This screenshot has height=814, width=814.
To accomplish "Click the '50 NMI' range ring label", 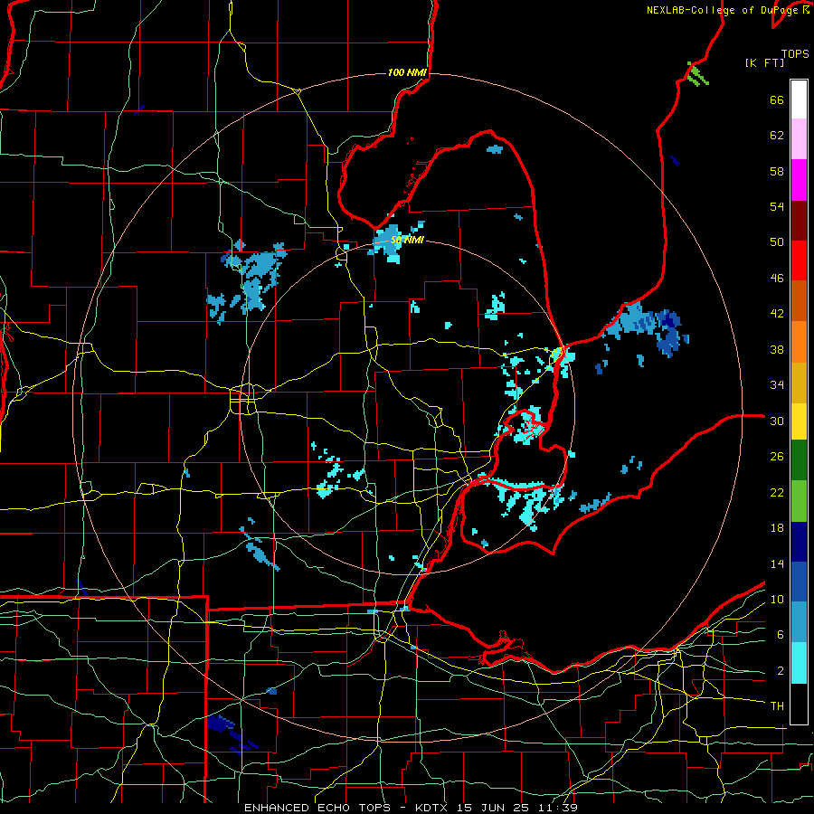I will tap(407, 241).
